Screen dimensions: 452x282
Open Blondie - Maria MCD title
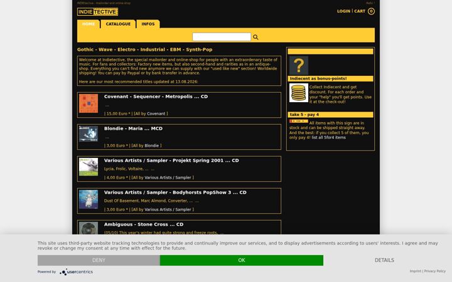(133, 128)
